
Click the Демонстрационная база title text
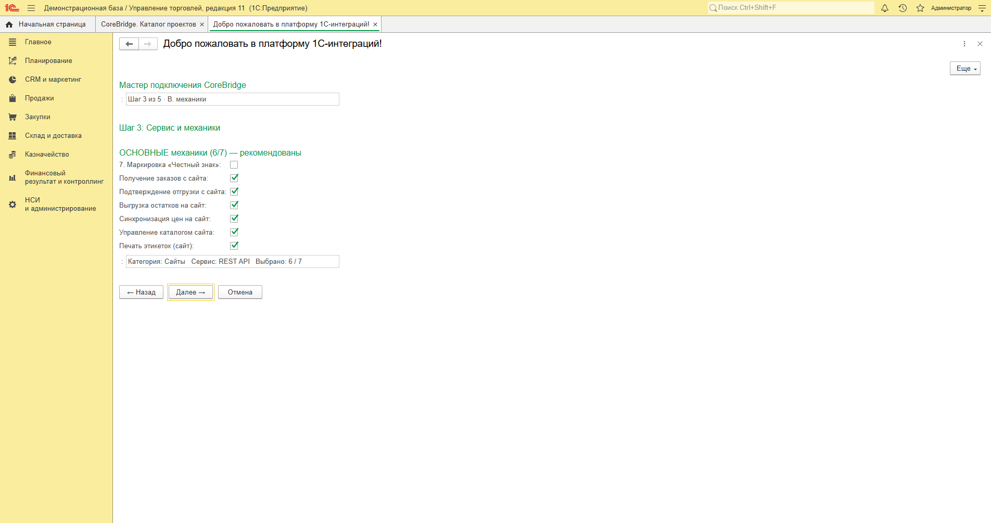pyautogui.click(x=176, y=8)
